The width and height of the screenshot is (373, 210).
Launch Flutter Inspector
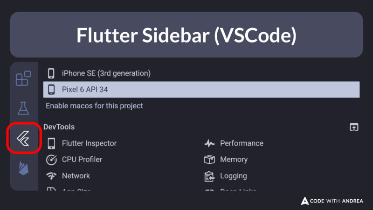(89, 143)
